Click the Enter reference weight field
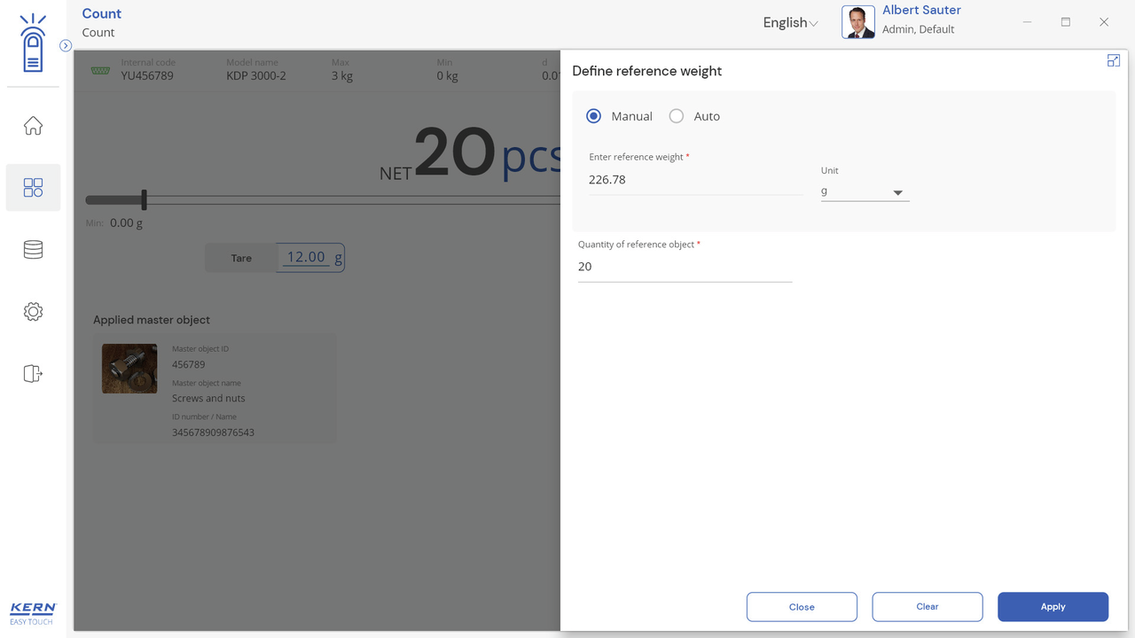 695,180
